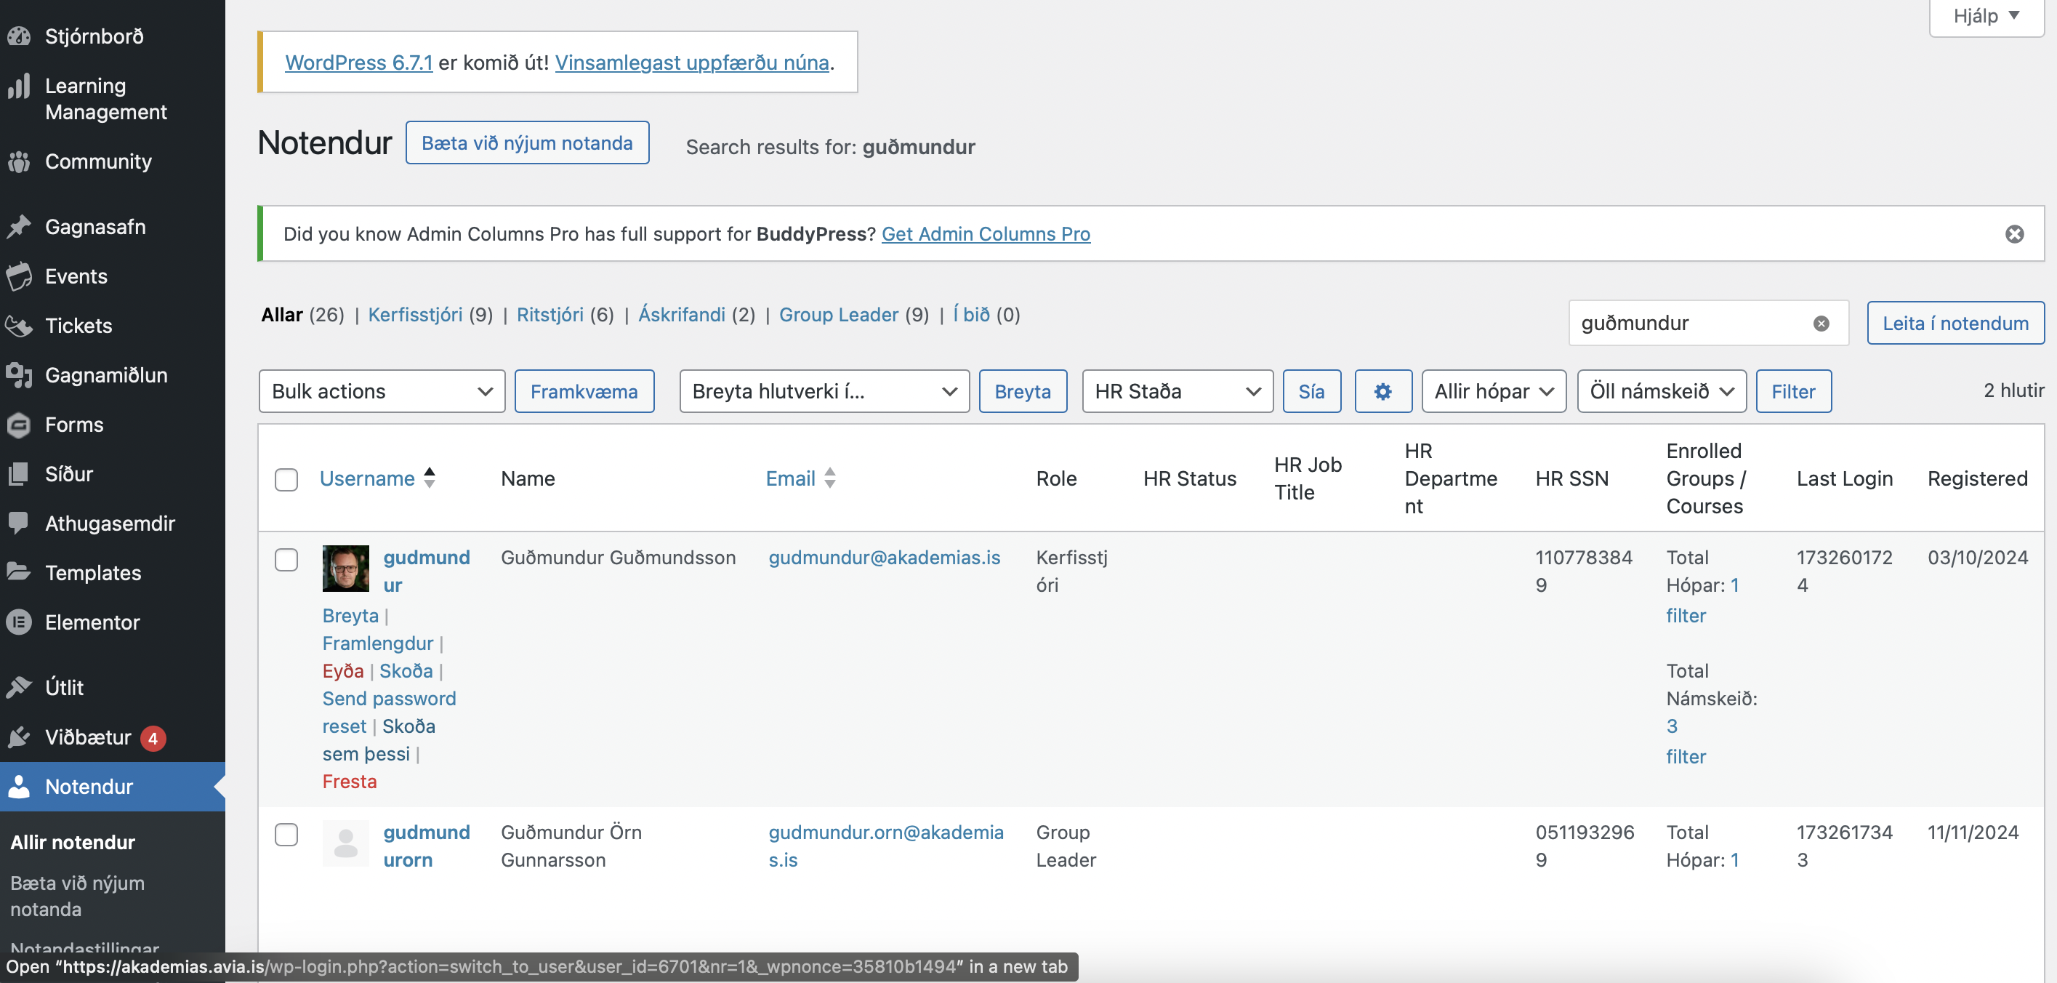The width and height of the screenshot is (2057, 983).
Task: Click the gear settings icon button
Action: click(1382, 391)
